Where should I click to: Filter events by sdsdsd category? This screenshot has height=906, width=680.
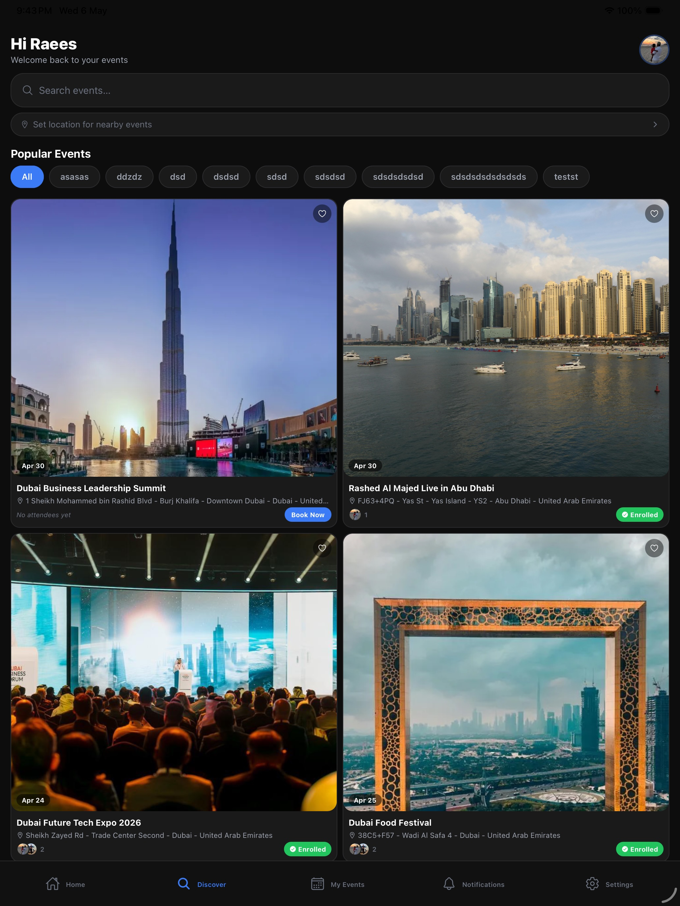coord(330,177)
